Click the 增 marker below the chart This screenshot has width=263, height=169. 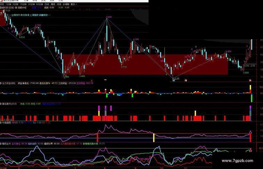tap(186, 81)
